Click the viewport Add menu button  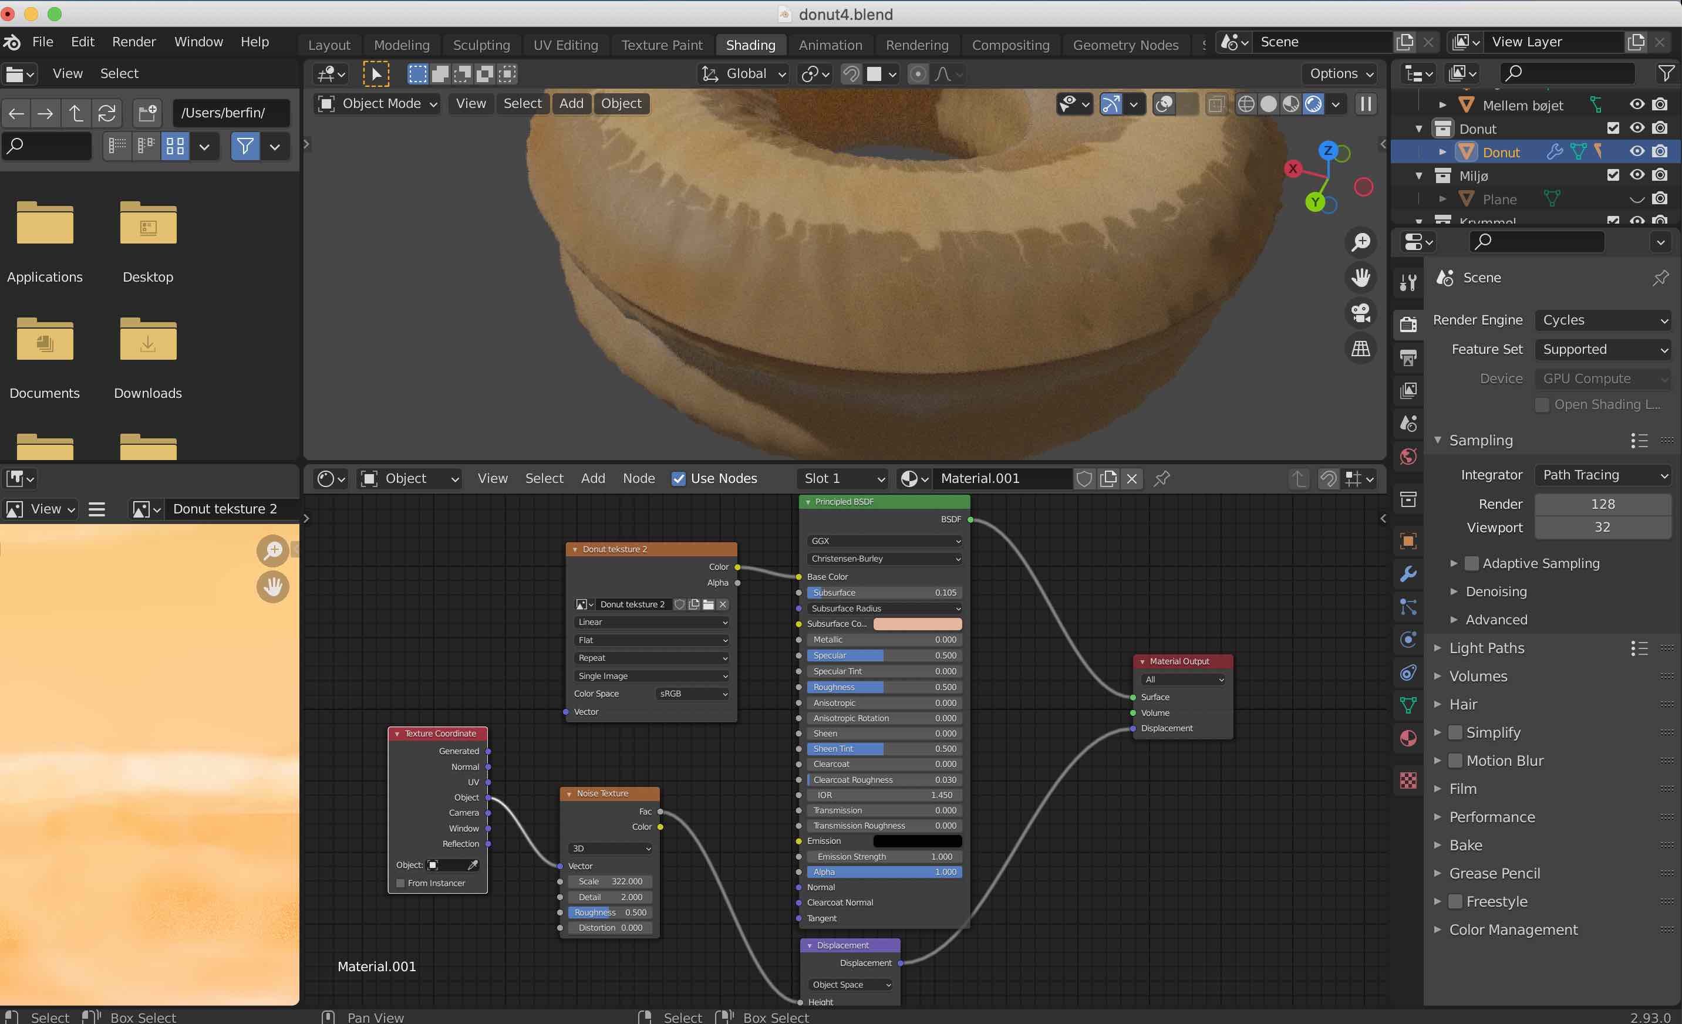click(571, 104)
